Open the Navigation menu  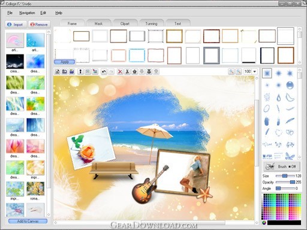(x=27, y=13)
